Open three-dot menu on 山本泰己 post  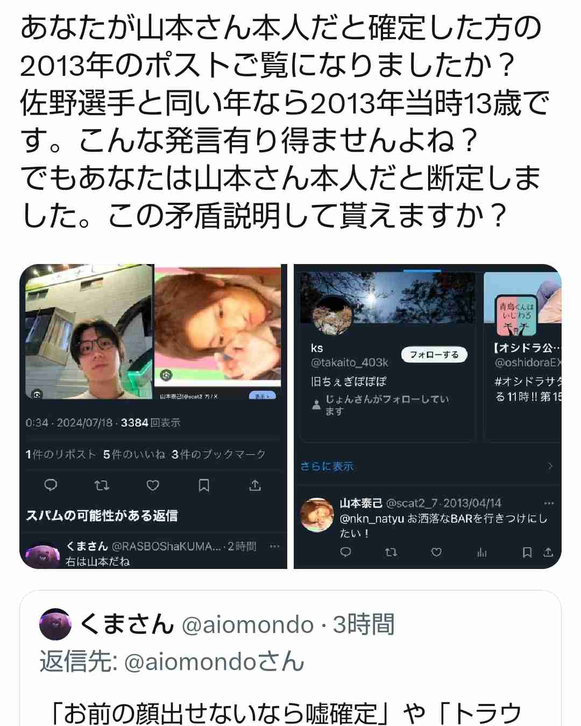point(549,503)
